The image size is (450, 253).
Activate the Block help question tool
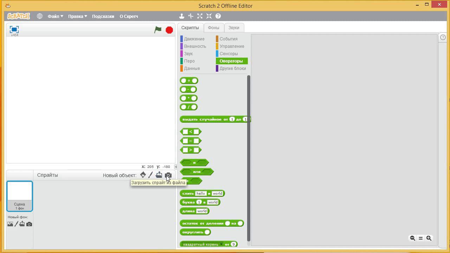(218, 16)
